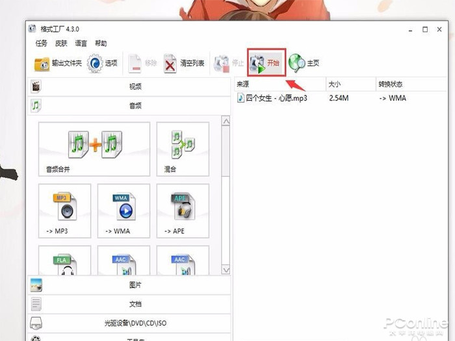Collapse the 音频 audio category

click(x=135, y=105)
